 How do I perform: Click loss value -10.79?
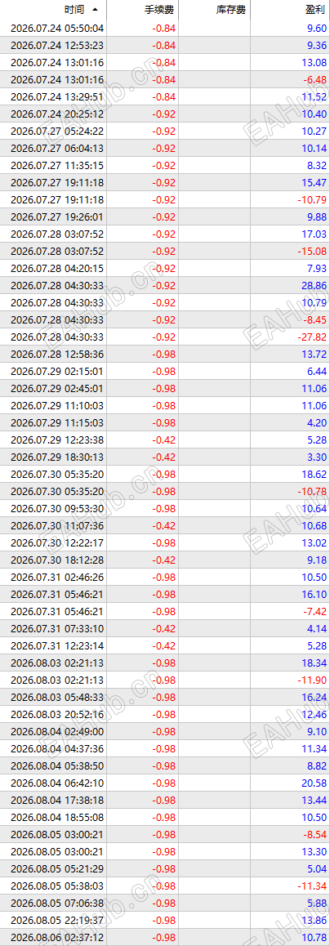click(x=313, y=199)
